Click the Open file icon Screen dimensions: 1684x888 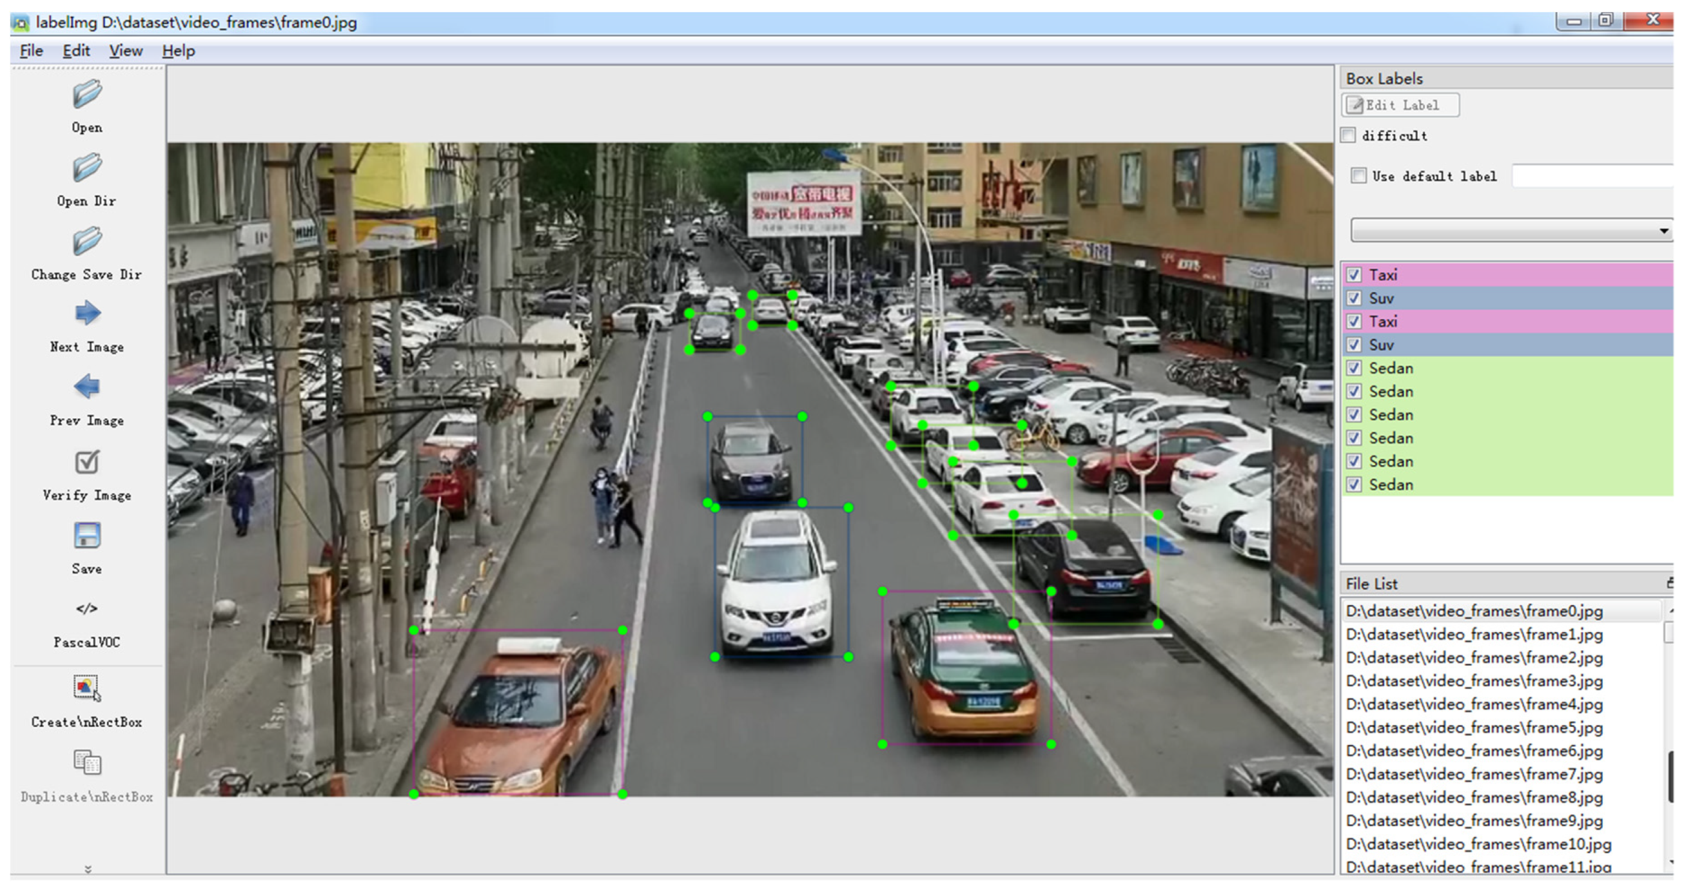(87, 95)
